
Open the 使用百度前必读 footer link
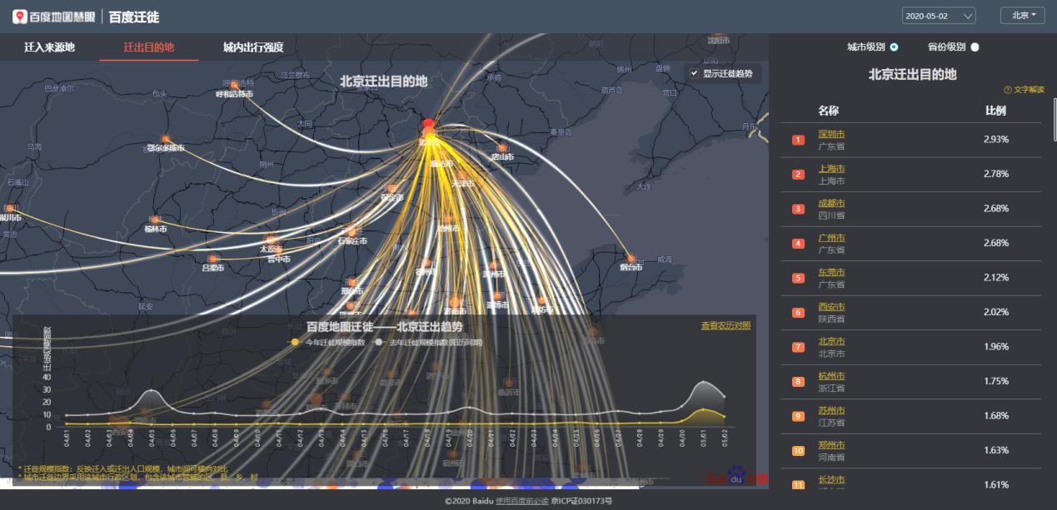(x=521, y=501)
